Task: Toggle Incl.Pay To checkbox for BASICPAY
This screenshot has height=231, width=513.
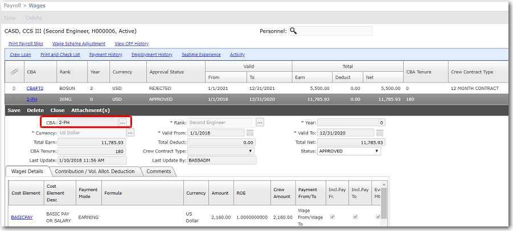Action: 356,217
